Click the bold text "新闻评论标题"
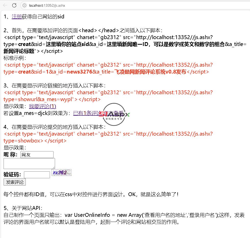The height and width of the screenshot is (238, 250). coord(19,51)
